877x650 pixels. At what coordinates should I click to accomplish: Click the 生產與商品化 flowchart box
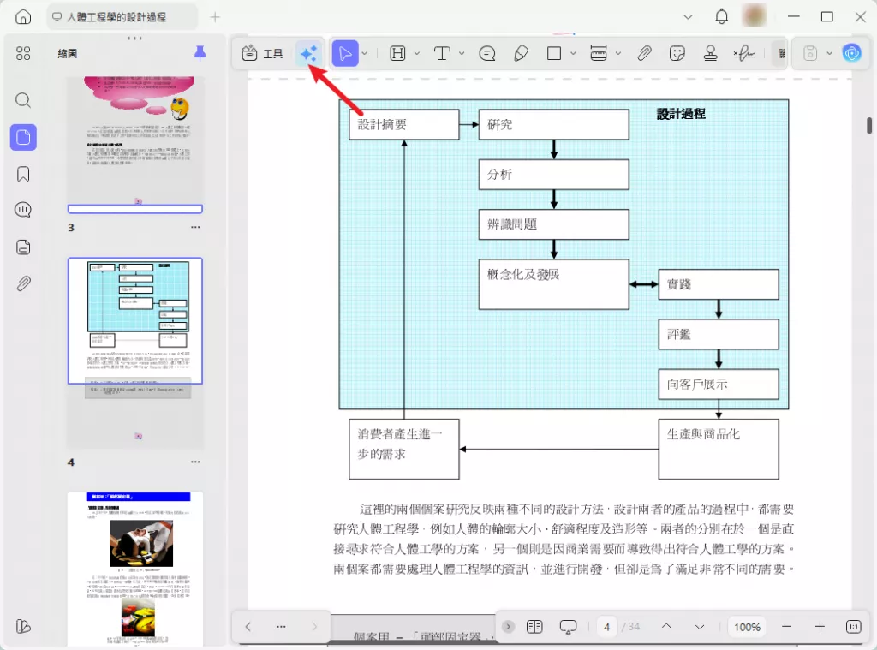[x=719, y=450]
